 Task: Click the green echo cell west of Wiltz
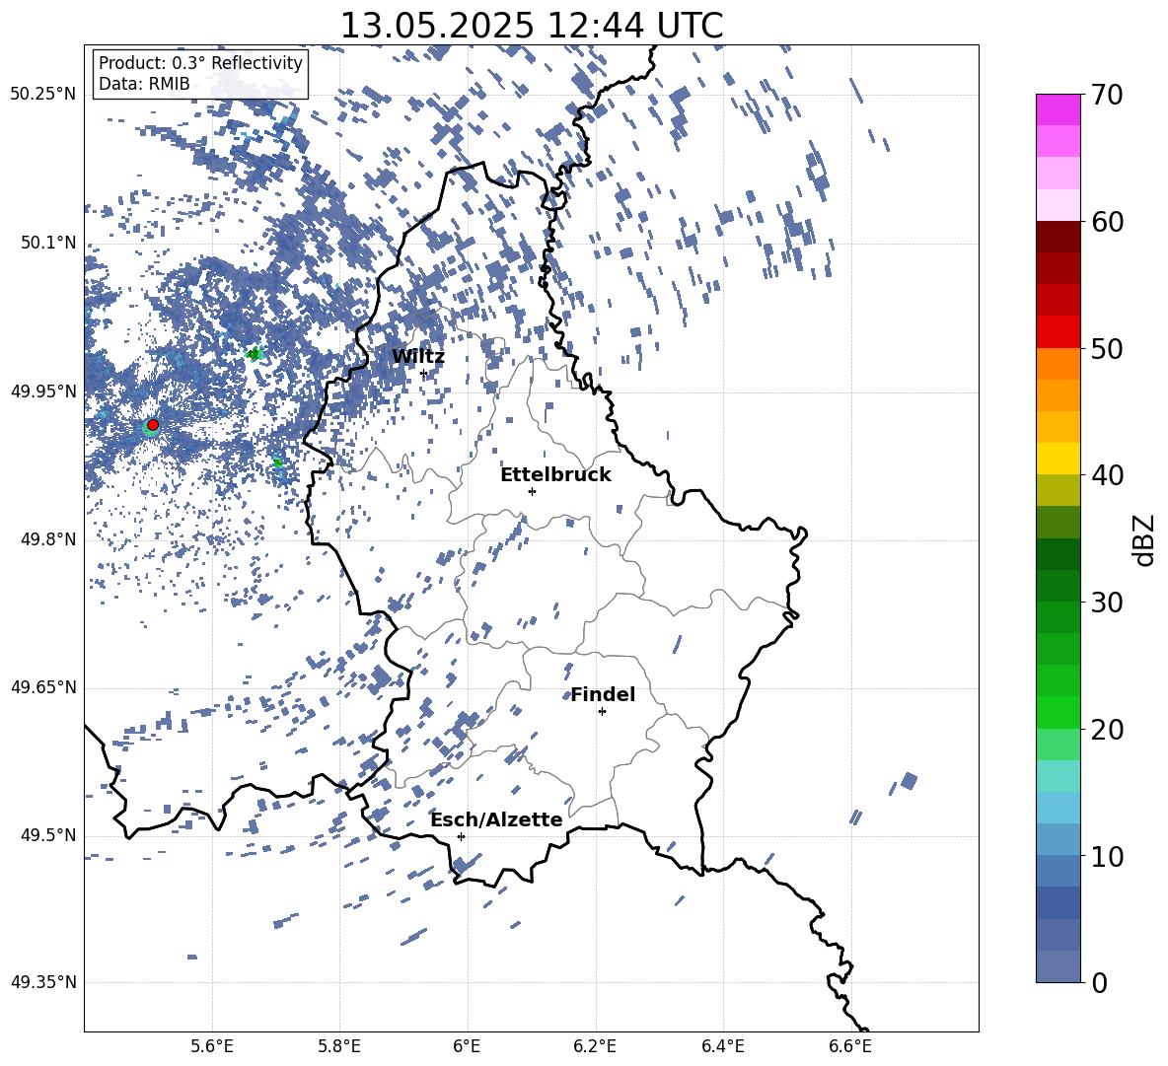coord(255,354)
